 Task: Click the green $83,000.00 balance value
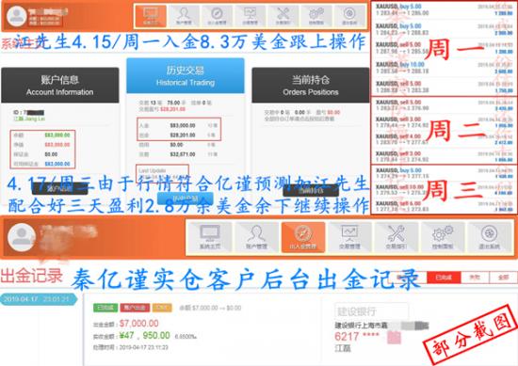[57, 135]
